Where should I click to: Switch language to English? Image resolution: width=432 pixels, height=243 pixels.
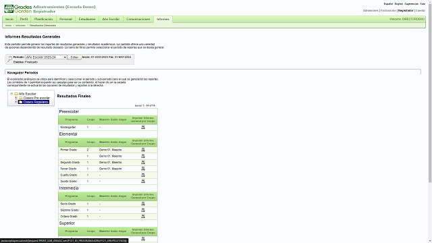click(x=399, y=4)
